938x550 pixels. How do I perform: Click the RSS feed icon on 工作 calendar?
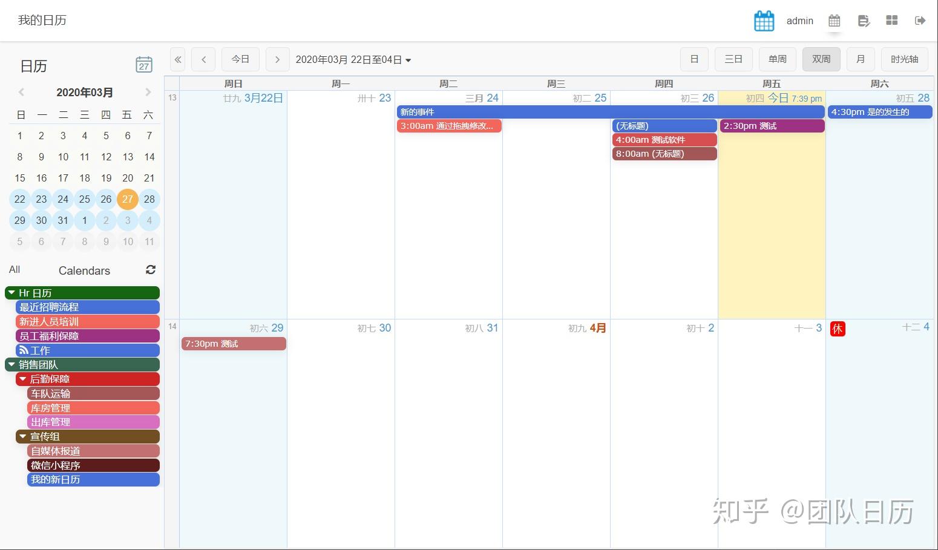point(24,350)
